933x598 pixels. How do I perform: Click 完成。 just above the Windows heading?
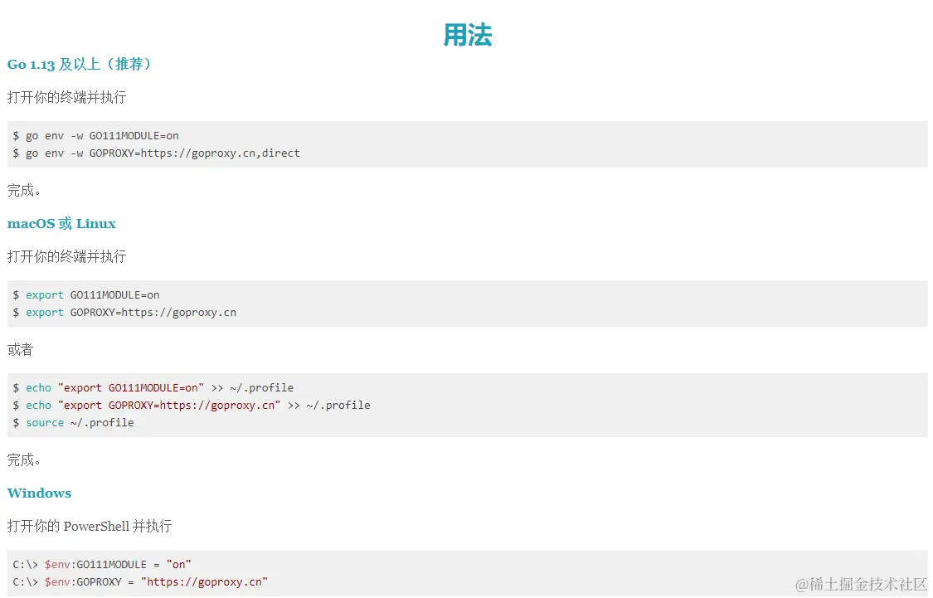coord(25,459)
